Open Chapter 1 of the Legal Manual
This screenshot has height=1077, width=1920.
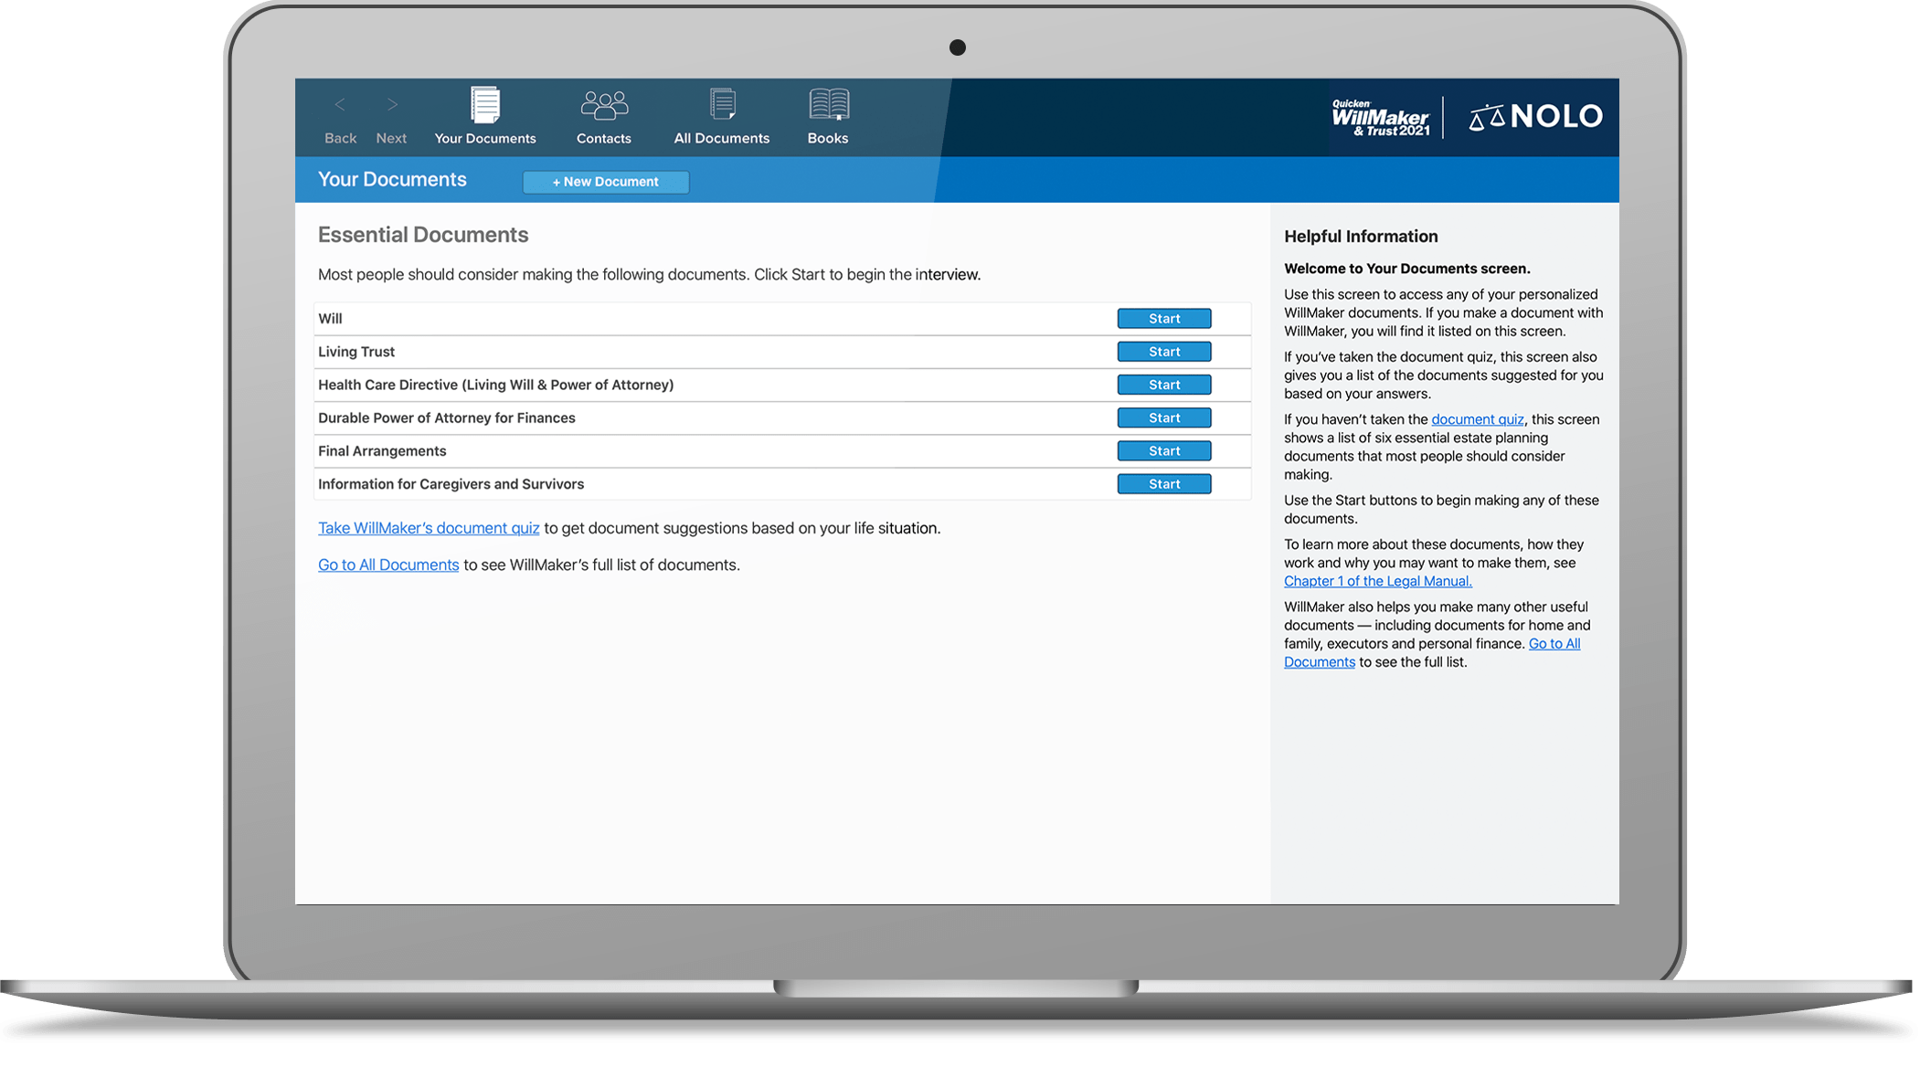[1377, 581]
